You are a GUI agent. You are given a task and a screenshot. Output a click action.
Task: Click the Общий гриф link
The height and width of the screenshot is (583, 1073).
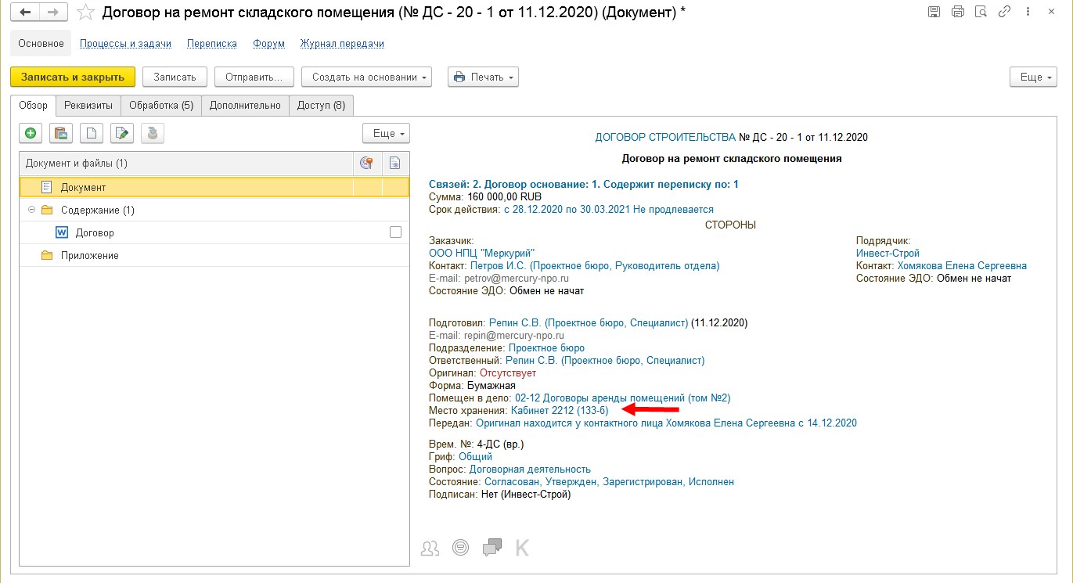pyautogui.click(x=475, y=457)
